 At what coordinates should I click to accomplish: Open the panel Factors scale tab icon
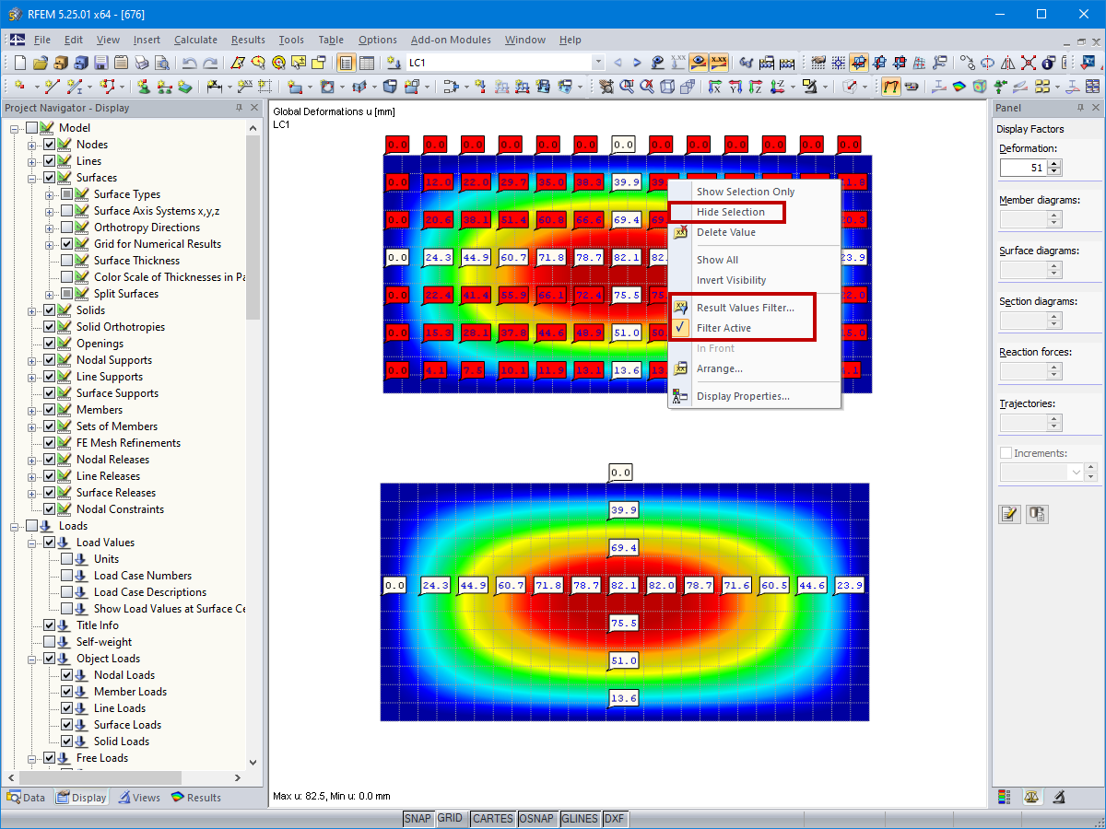1032,796
